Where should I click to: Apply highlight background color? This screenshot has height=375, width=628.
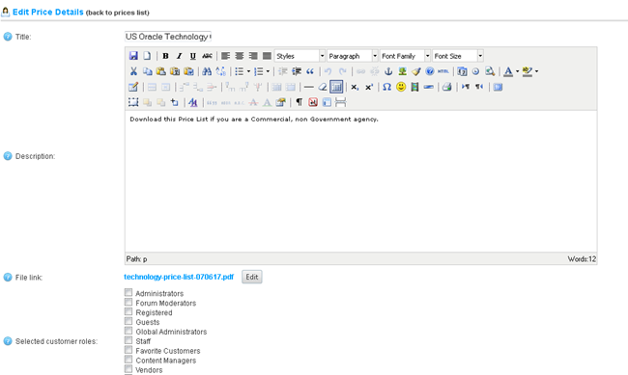[x=528, y=71]
